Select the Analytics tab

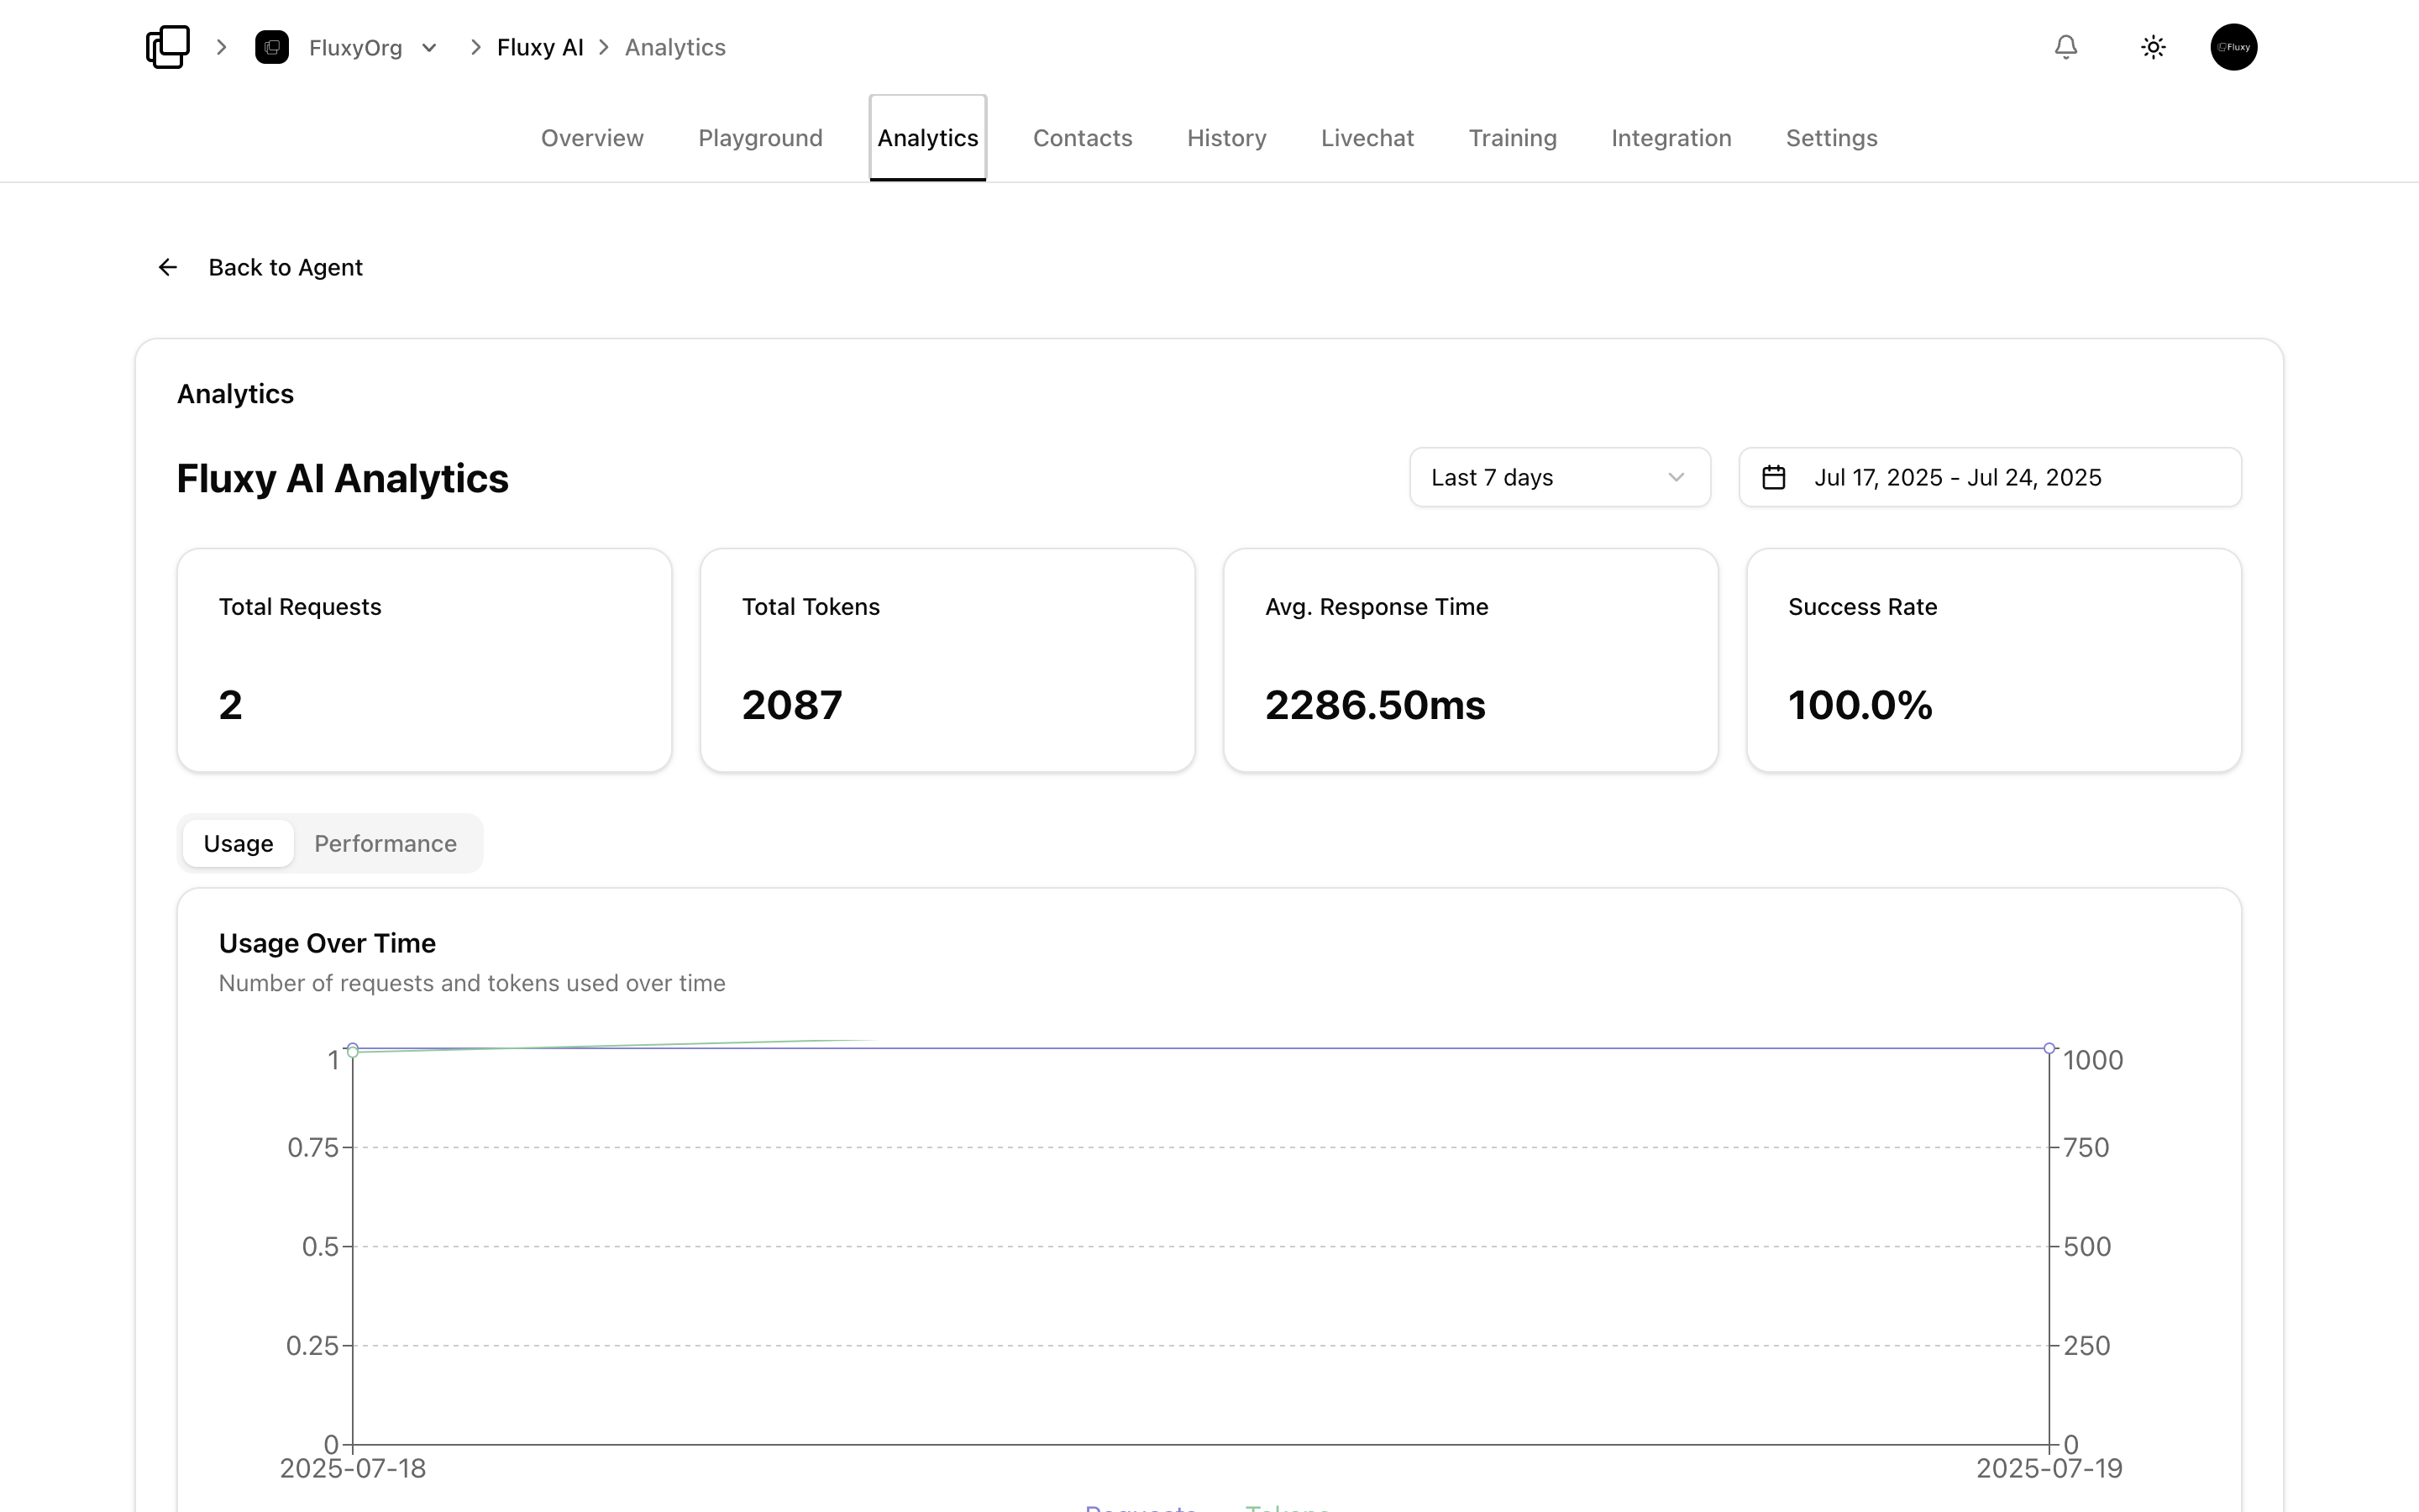[x=927, y=138]
